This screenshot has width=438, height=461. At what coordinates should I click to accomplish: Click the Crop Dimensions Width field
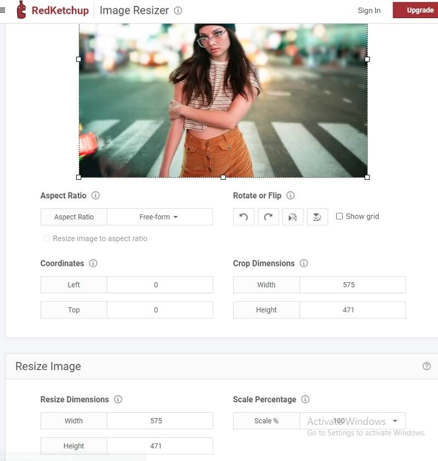pyautogui.click(x=352, y=285)
